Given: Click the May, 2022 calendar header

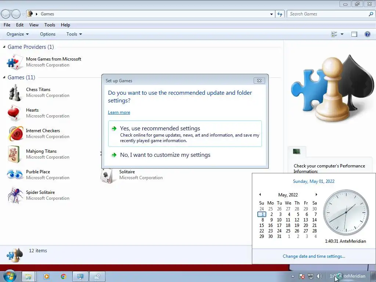Looking at the screenshot, I should [288, 195].
